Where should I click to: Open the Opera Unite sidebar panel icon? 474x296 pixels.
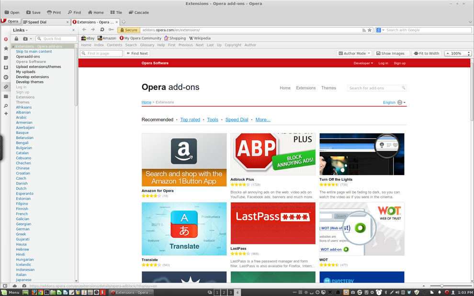tap(6, 39)
